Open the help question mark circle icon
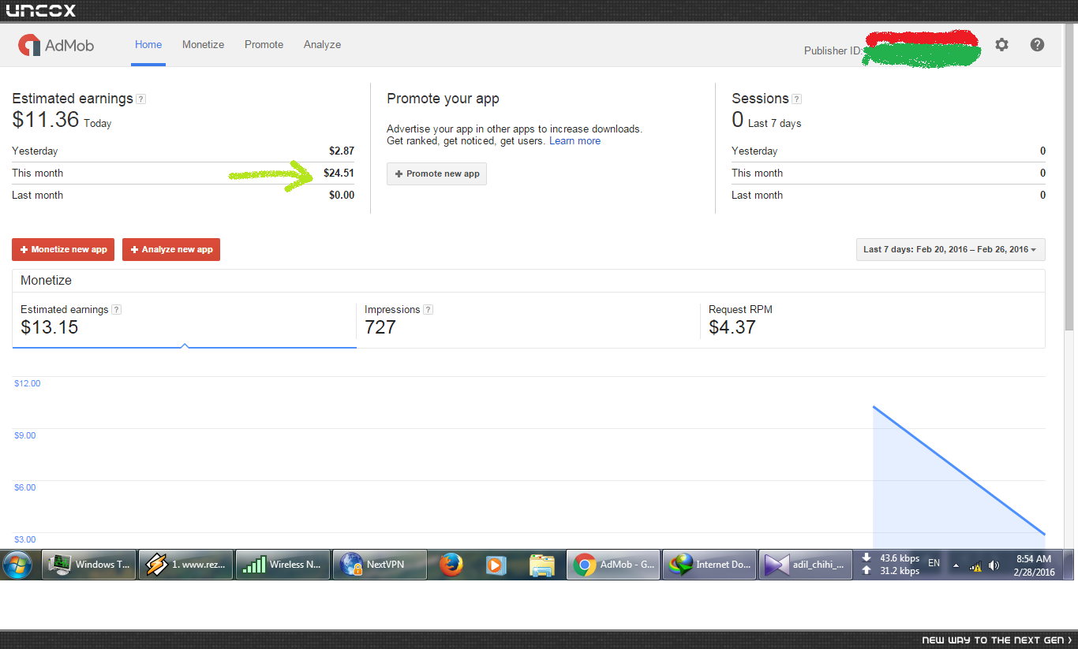This screenshot has height=649, width=1078. click(x=1037, y=45)
